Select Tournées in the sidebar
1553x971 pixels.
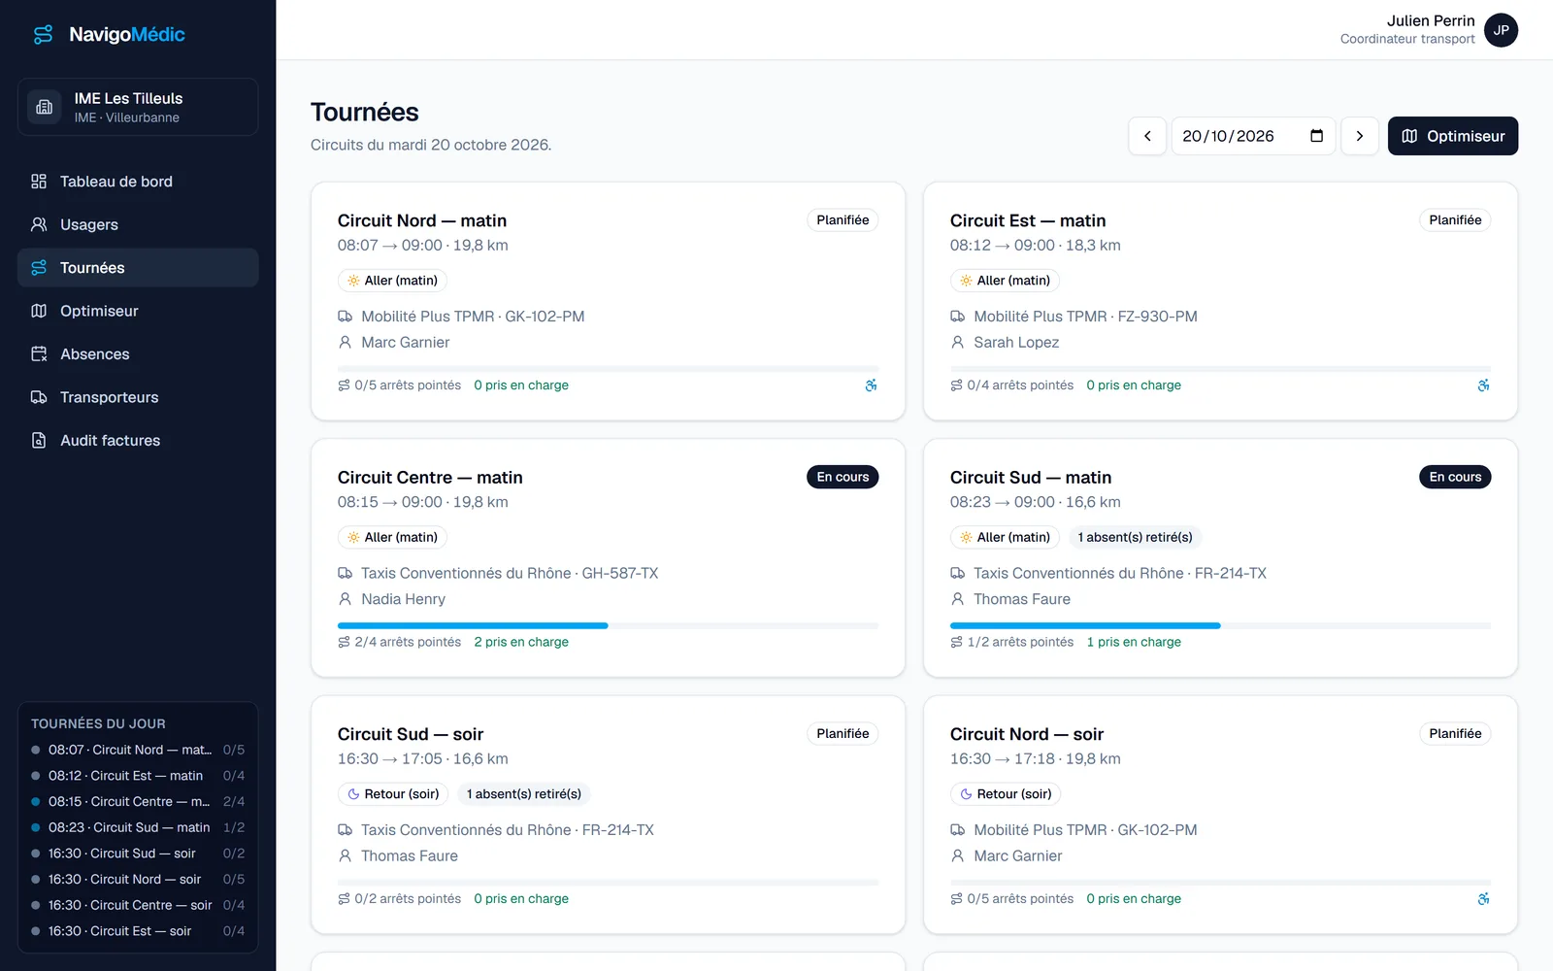click(x=138, y=268)
